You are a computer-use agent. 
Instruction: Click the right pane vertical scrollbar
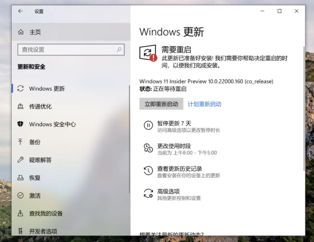pyautogui.click(x=304, y=108)
